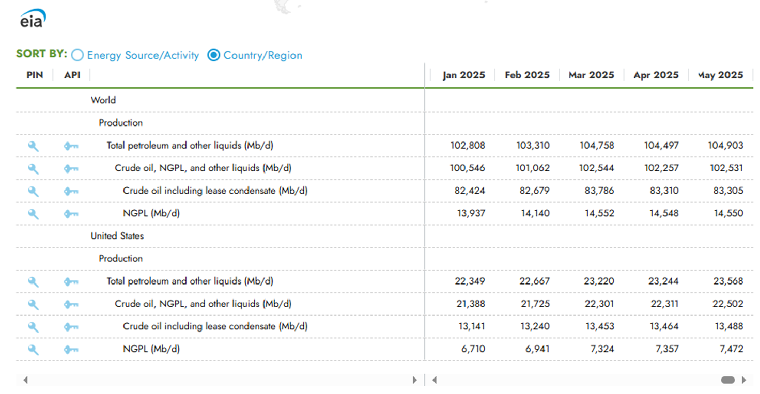Screen dimensions: 760x394
Task: Pin World Total petroleum and other liquids row
Action: 33,146
